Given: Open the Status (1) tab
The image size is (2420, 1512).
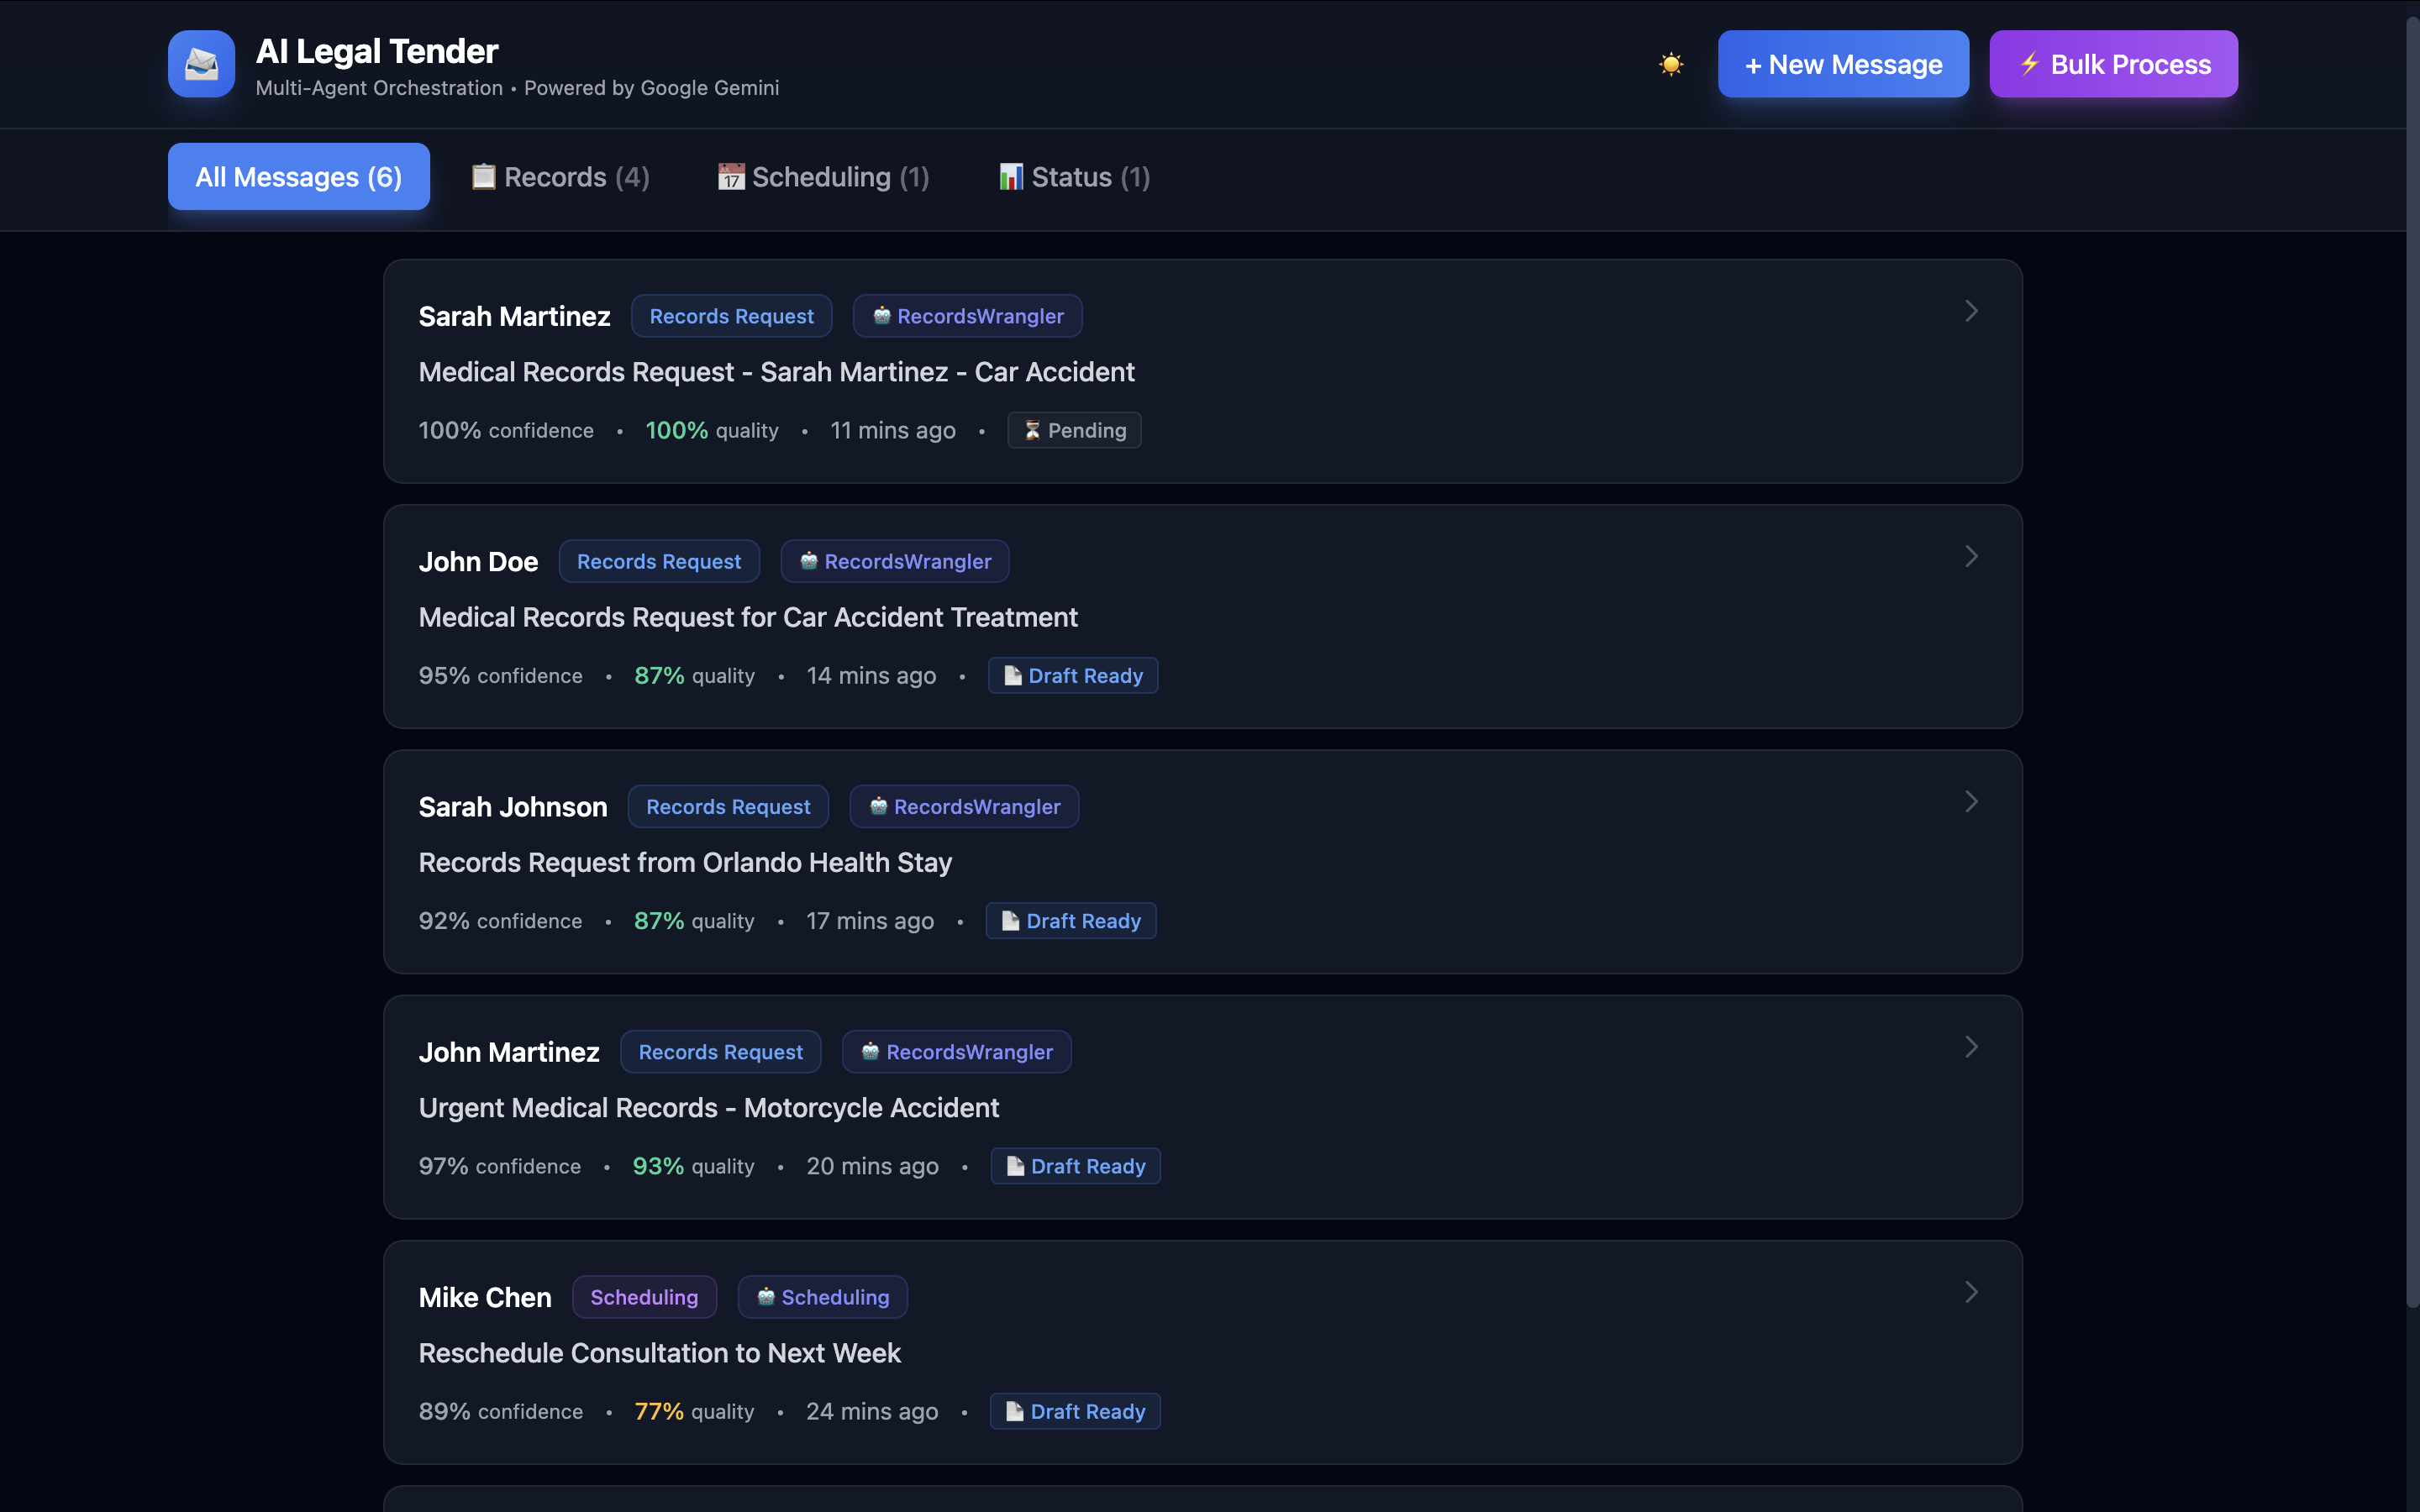Looking at the screenshot, I should click(x=1075, y=177).
